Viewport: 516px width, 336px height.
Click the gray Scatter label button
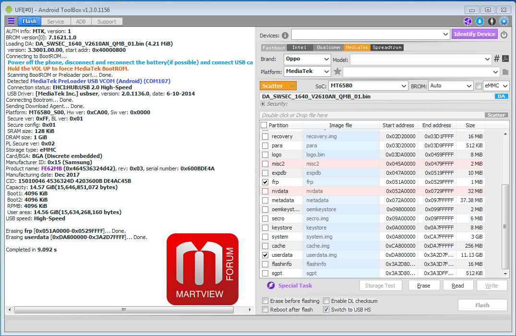tap(496, 115)
